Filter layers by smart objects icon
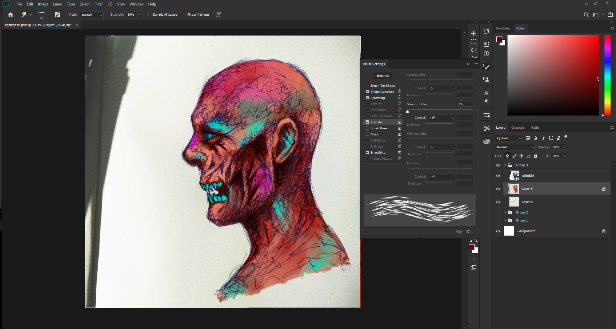 [559, 138]
